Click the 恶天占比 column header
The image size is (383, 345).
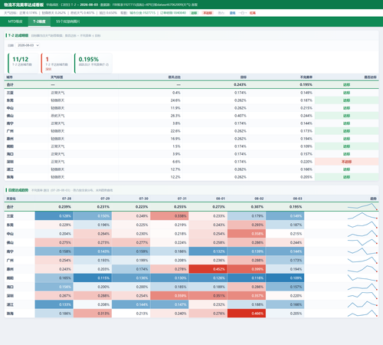click(x=175, y=77)
